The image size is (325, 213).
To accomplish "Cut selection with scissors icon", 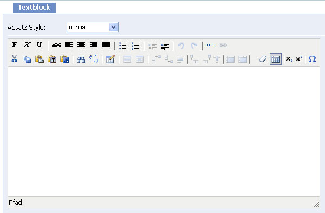I will 14,59.
